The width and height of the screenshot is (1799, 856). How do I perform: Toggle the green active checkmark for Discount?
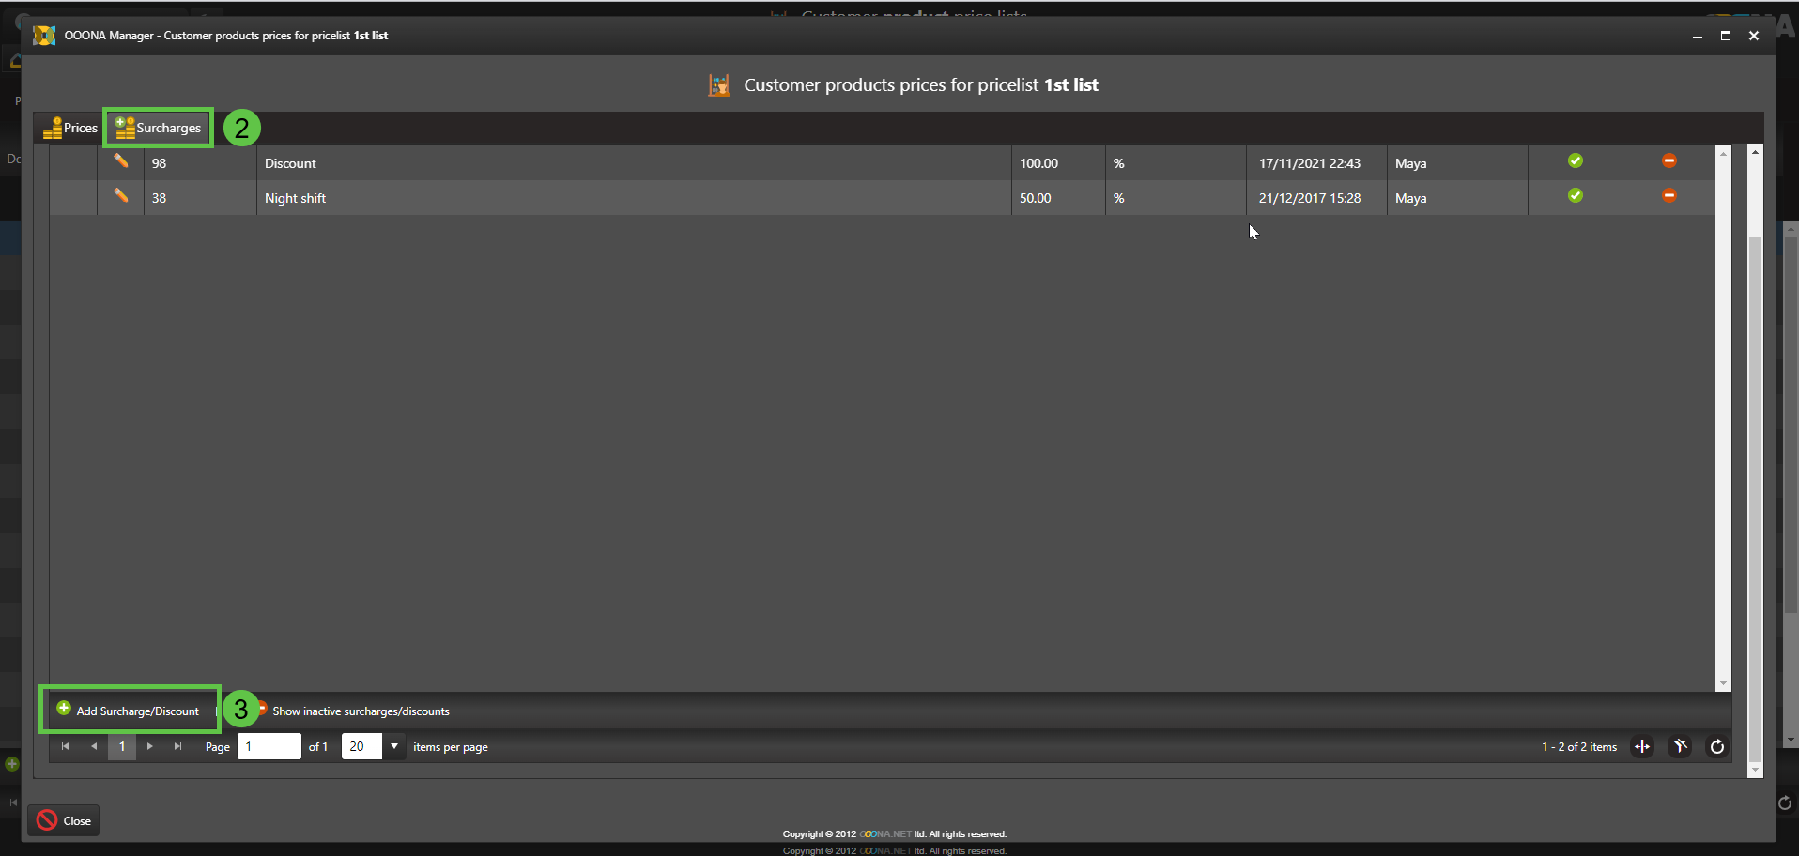coord(1575,161)
